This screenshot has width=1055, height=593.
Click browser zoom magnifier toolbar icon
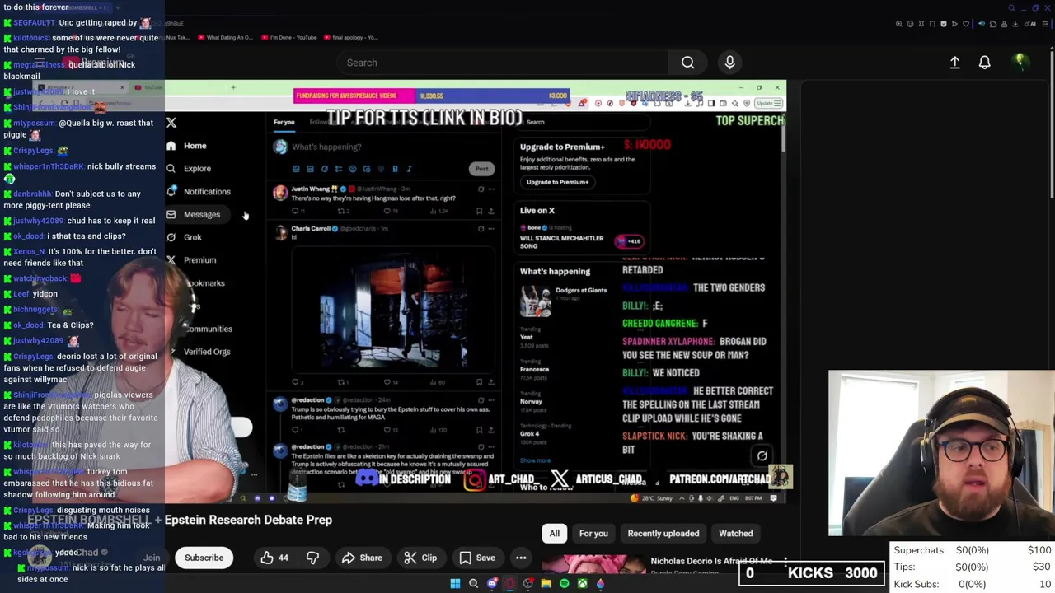pos(899,24)
